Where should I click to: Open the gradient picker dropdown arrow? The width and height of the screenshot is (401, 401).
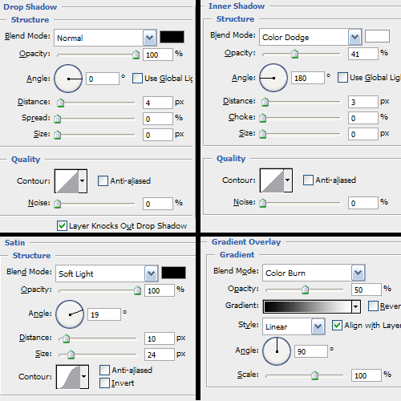tap(356, 306)
